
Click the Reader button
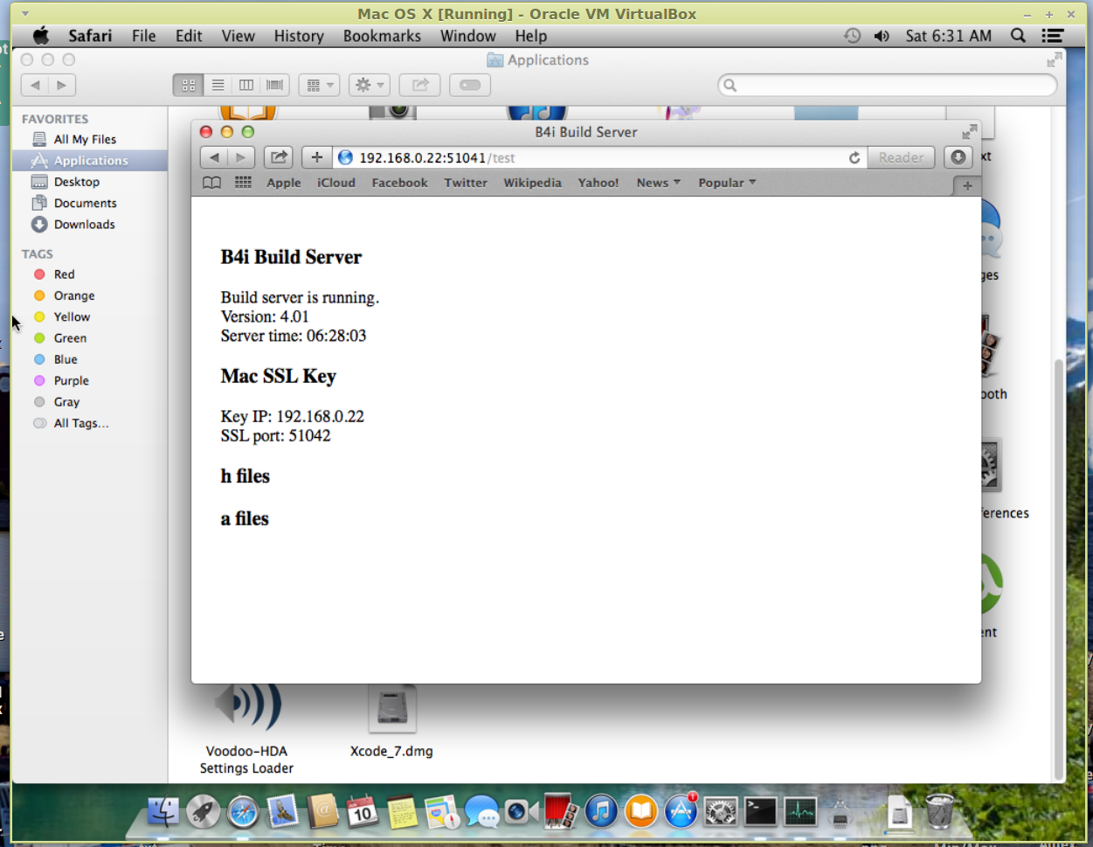[901, 157]
